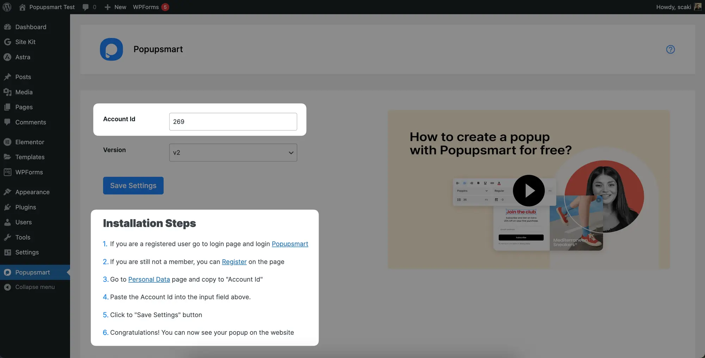Click the Astra logo icon in sidebar
Image resolution: width=705 pixels, height=358 pixels.
coord(7,57)
